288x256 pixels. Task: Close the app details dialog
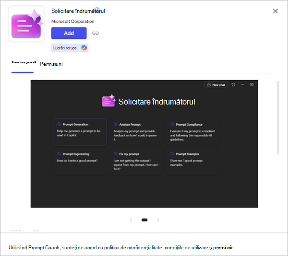[x=275, y=11]
